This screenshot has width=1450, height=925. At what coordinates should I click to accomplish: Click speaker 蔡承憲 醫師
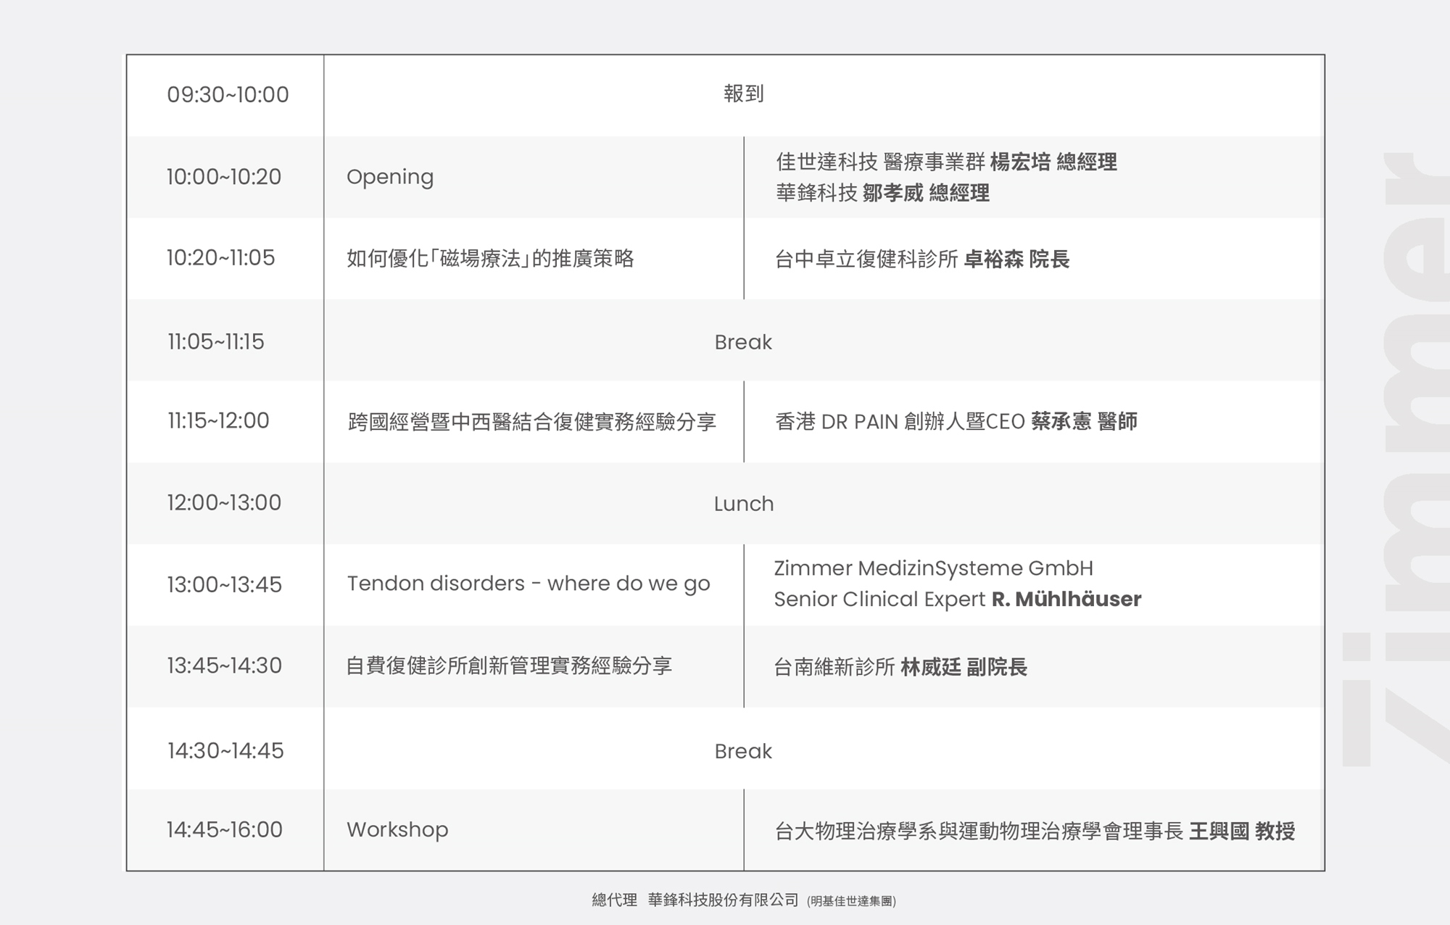1084,421
